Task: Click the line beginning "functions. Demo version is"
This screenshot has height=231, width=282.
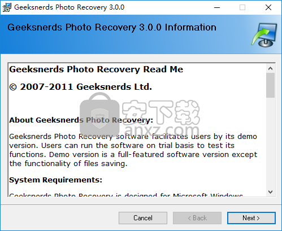Action: coord(133,155)
